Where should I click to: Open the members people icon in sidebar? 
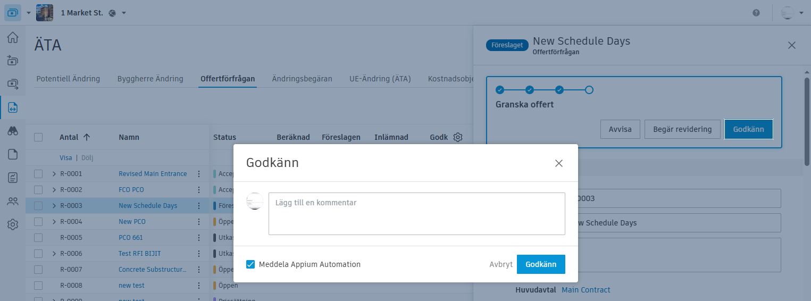coord(13,202)
